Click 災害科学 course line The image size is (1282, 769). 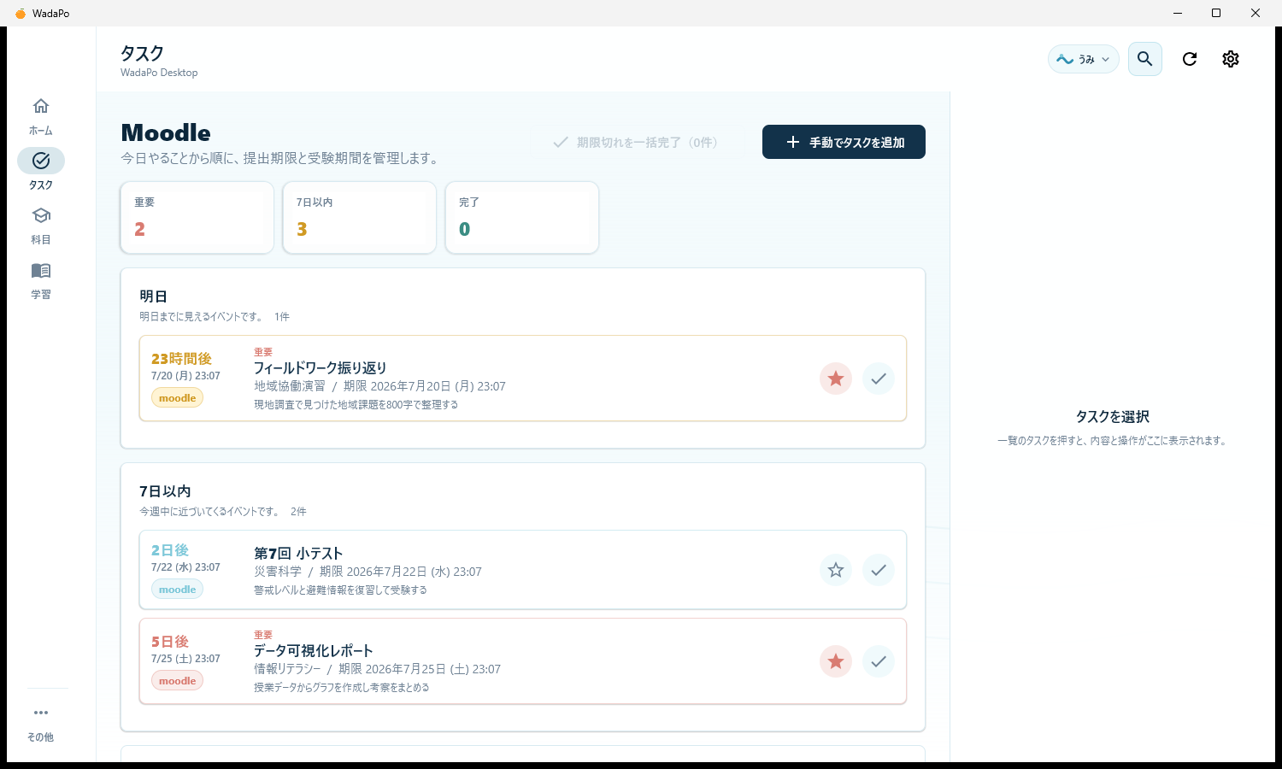[x=368, y=572]
